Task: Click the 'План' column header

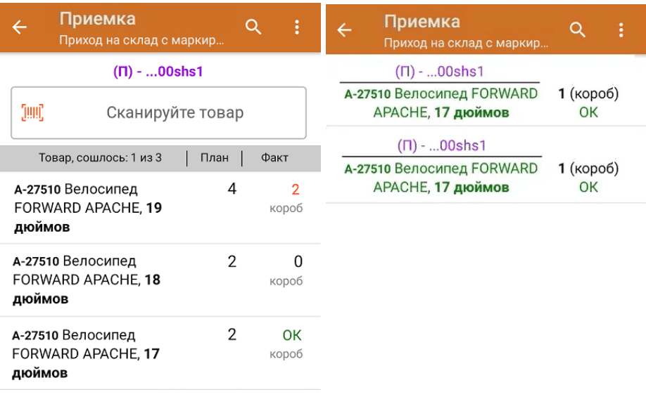Action: 214,158
